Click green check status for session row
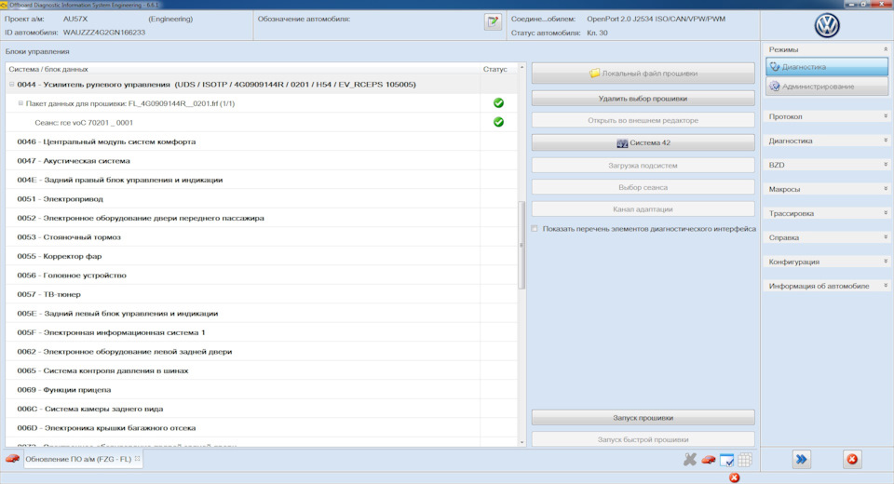Viewport: 894px width, 484px height. [x=498, y=122]
